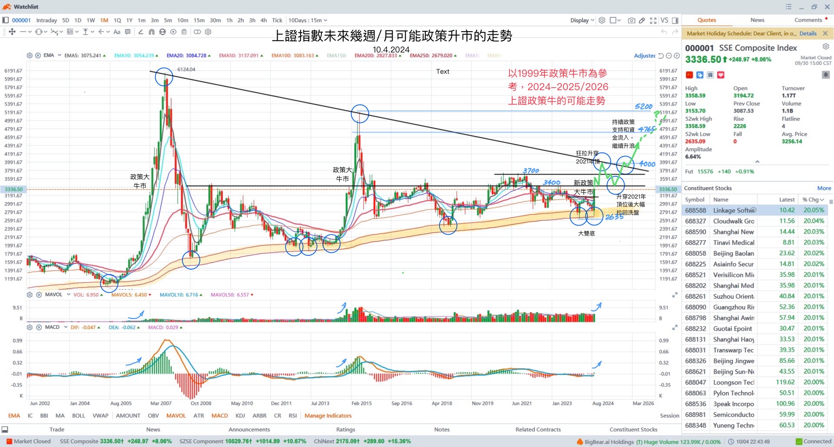Open MAVOL indicator settings gear
The height and width of the screenshot is (447, 834).
[x=30, y=294]
